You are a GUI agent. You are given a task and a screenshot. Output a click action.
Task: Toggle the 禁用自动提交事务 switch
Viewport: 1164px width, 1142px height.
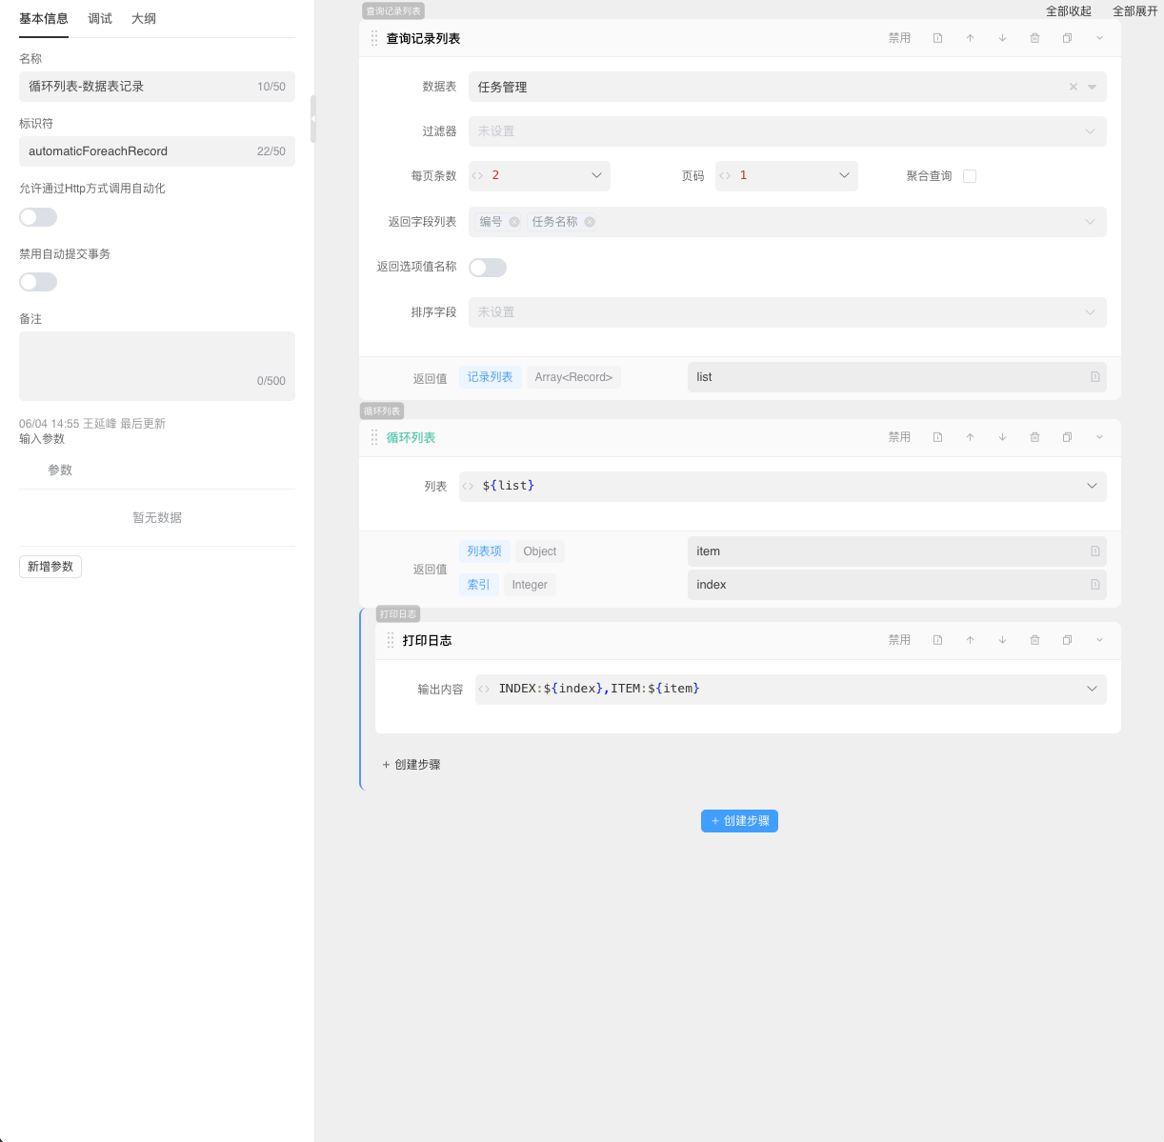point(38,282)
